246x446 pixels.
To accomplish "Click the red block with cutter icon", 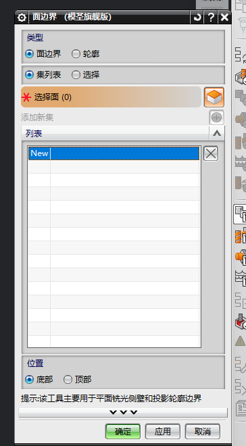I will 241,322.
